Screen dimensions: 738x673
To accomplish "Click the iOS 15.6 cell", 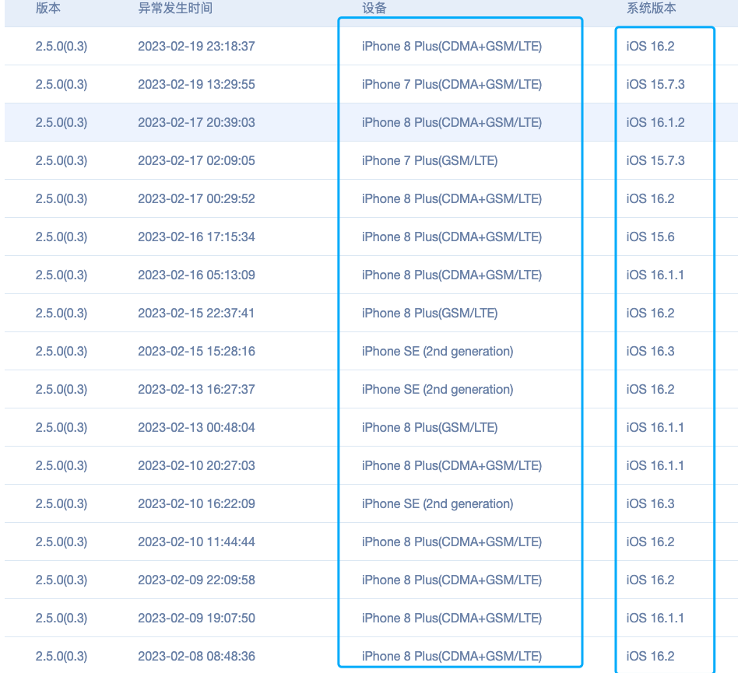I will click(650, 237).
